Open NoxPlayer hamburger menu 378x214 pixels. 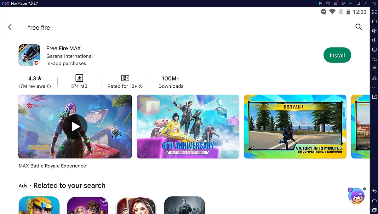pyautogui.click(x=335, y=3)
